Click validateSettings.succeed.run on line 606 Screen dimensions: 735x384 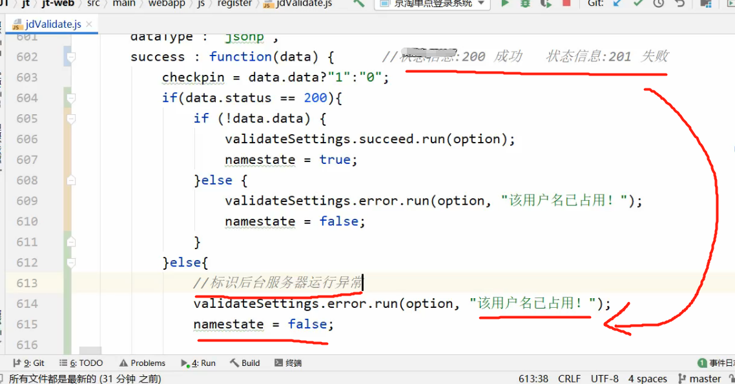tap(335, 139)
